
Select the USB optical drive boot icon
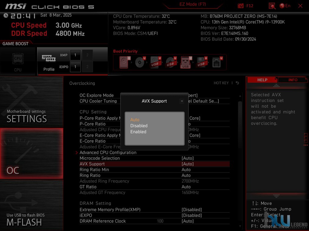tap(171, 63)
